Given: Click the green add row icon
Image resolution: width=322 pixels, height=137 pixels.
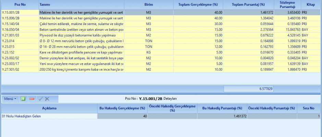Looking at the screenshot, I should click(x=23, y=99).
